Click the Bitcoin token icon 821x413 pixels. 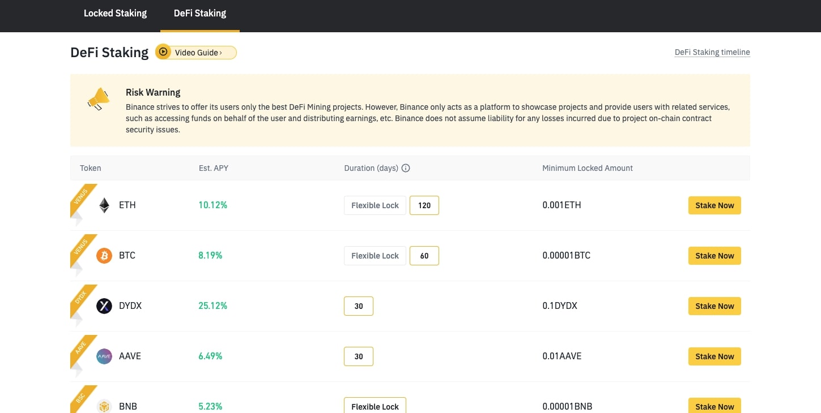pos(104,256)
